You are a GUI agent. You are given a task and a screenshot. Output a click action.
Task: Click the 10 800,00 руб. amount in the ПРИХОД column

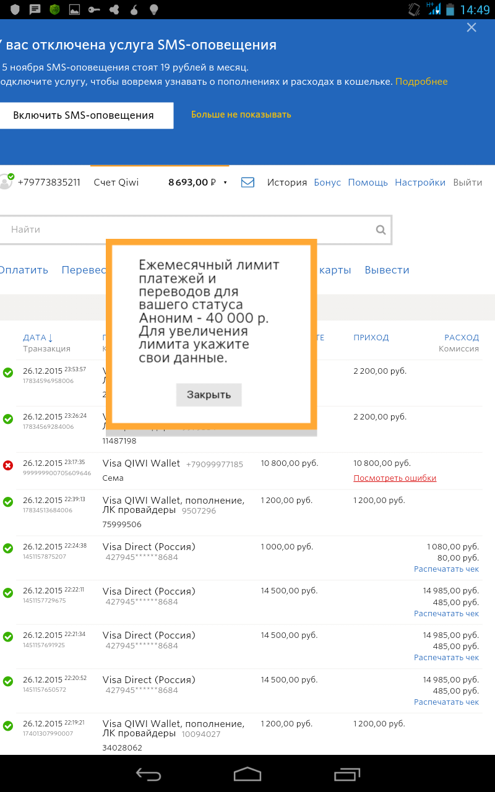pos(382,463)
